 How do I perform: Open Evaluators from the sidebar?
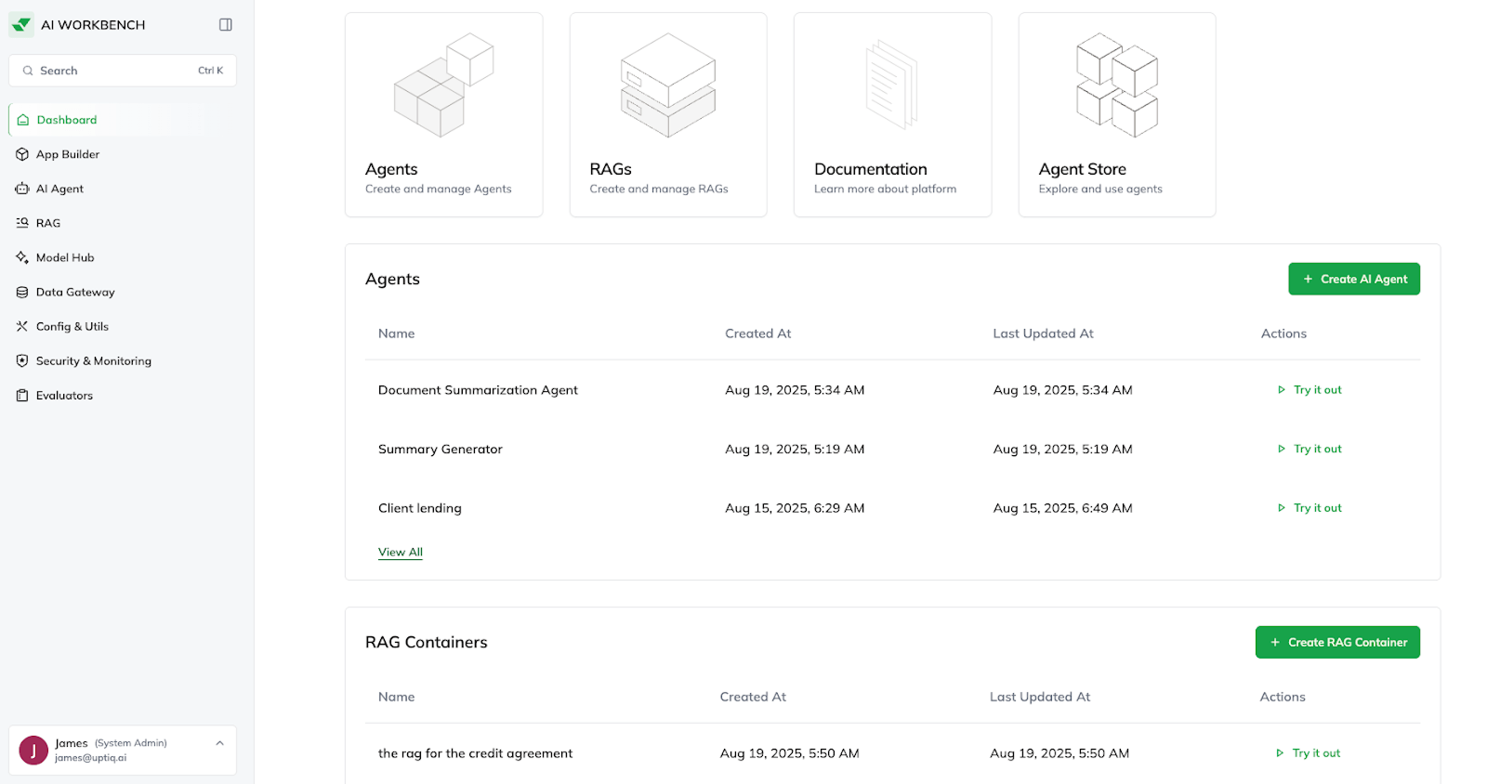pos(64,396)
